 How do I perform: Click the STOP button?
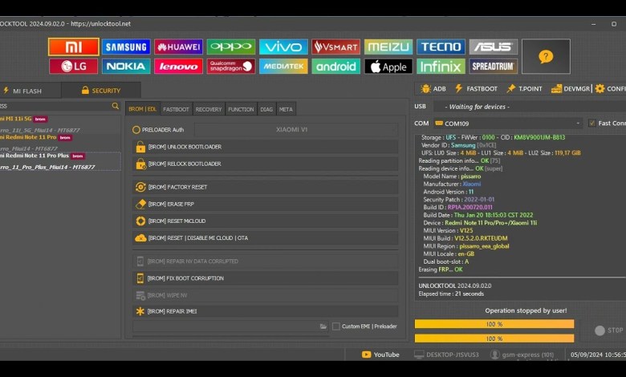coord(609,330)
